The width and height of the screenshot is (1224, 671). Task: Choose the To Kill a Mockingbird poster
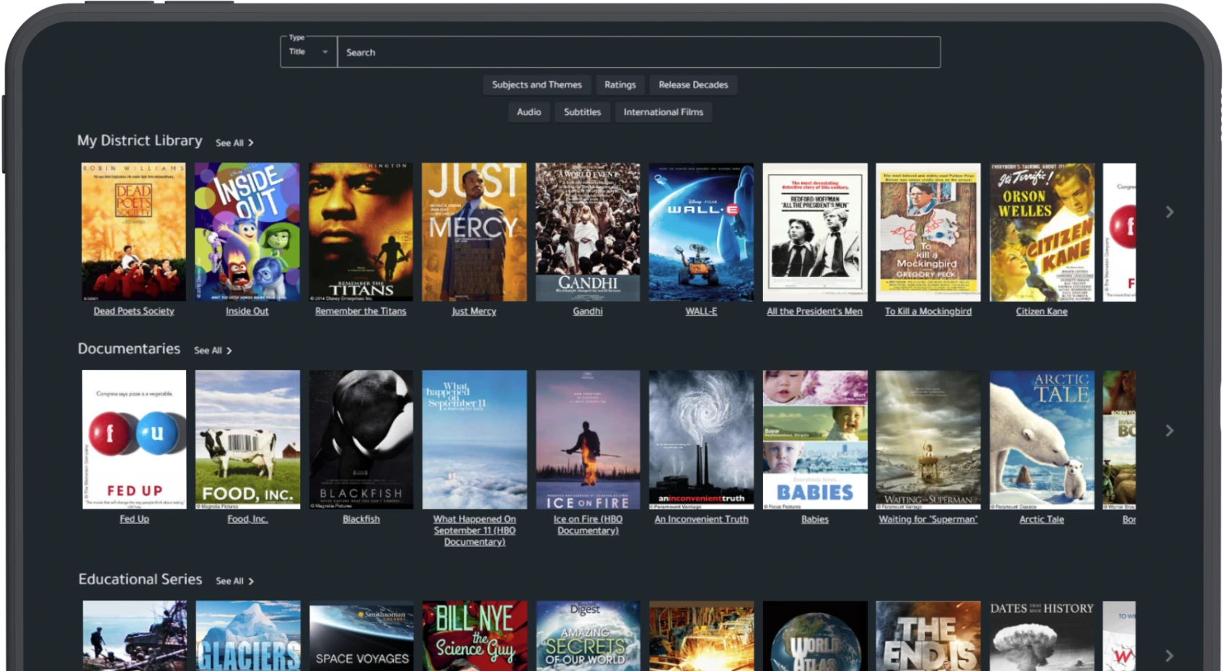click(x=928, y=232)
